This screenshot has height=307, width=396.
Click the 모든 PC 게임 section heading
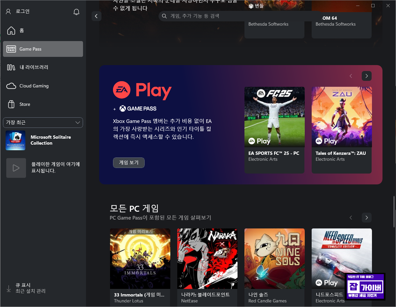point(134,208)
